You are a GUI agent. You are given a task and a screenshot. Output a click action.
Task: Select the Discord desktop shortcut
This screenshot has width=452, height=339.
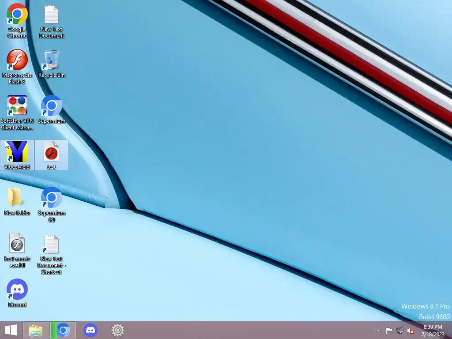tap(17, 293)
